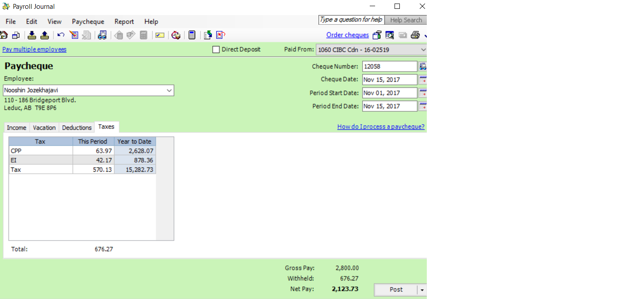Image resolution: width=617 pixels, height=299 pixels.
Task: Open calendar beside Cheque Date field
Action: (x=423, y=79)
